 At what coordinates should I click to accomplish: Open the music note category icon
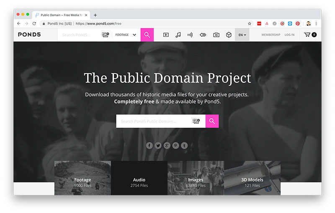click(x=178, y=35)
